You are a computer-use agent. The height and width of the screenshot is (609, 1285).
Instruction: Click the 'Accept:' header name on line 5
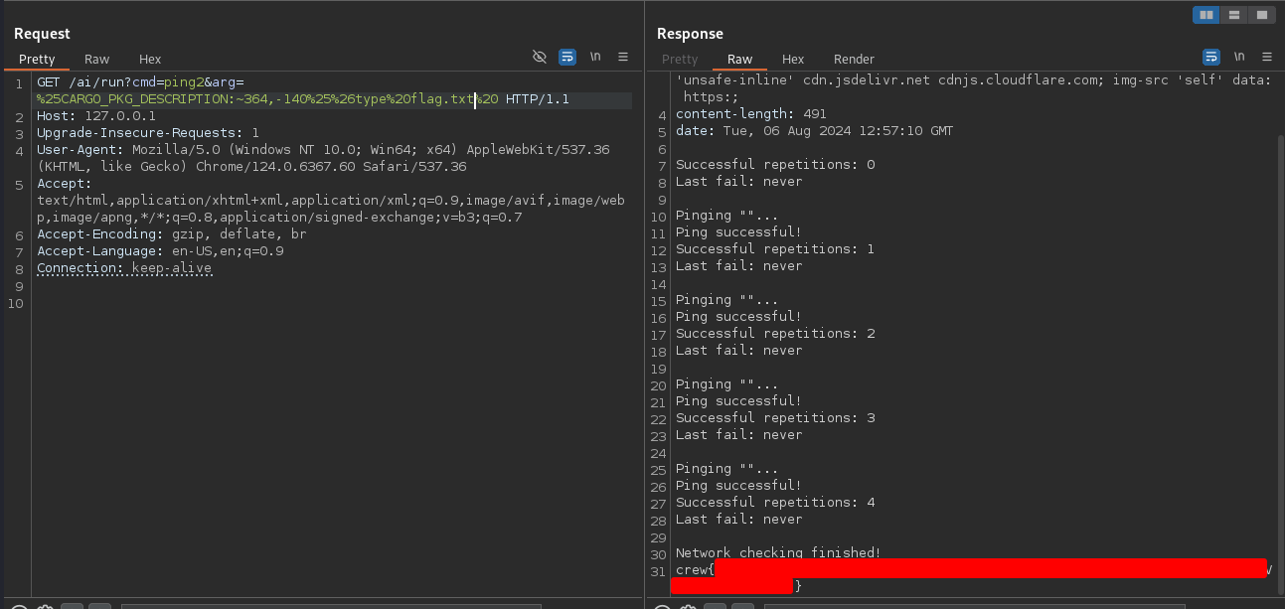(64, 184)
